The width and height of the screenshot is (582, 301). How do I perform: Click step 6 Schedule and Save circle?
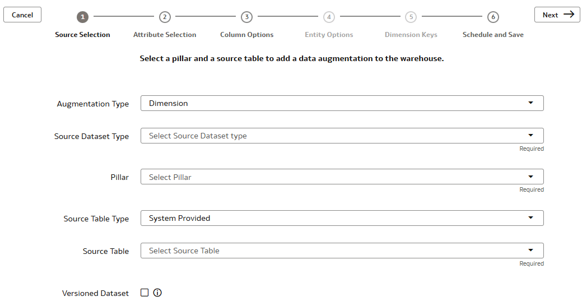(x=493, y=17)
